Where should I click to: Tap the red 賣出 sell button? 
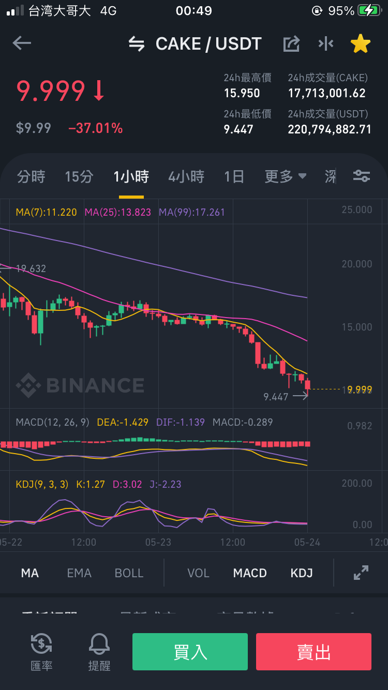pyautogui.click(x=314, y=652)
